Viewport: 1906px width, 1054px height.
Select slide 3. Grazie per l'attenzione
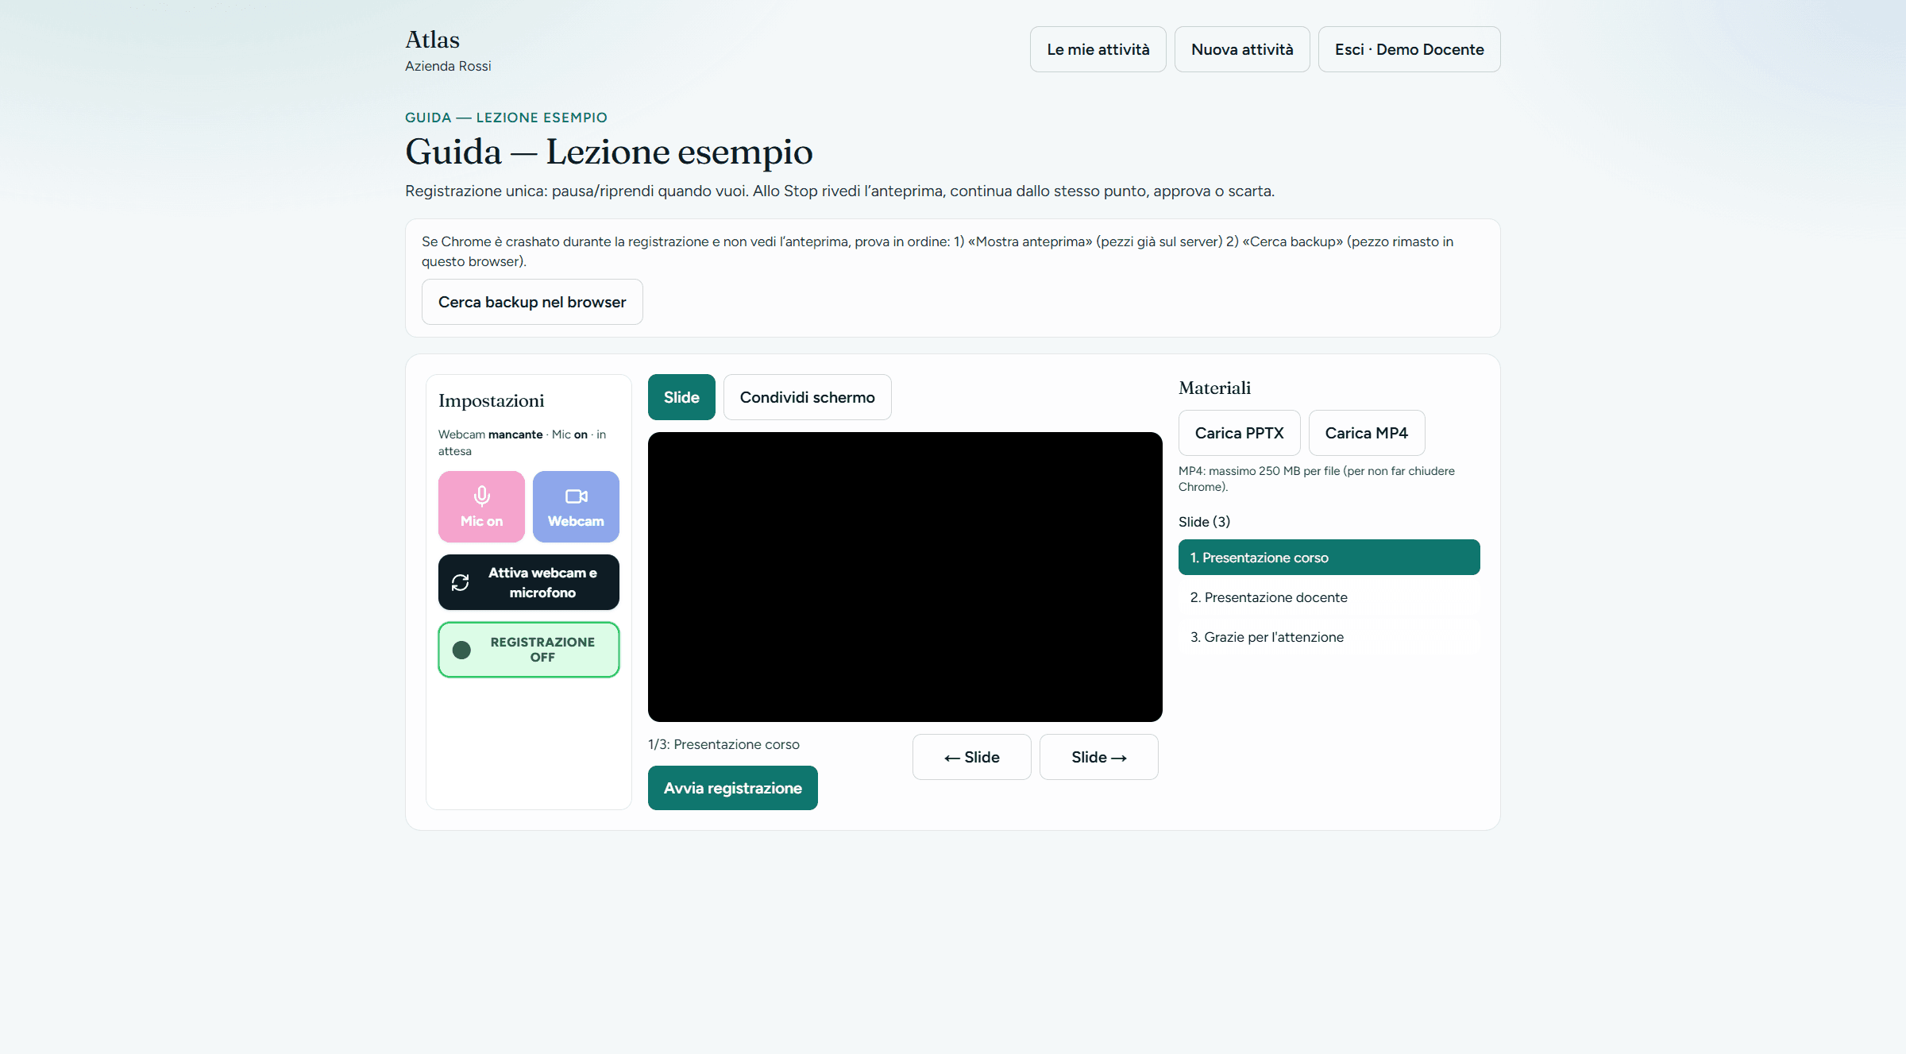pyautogui.click(x=1329, y=637)
